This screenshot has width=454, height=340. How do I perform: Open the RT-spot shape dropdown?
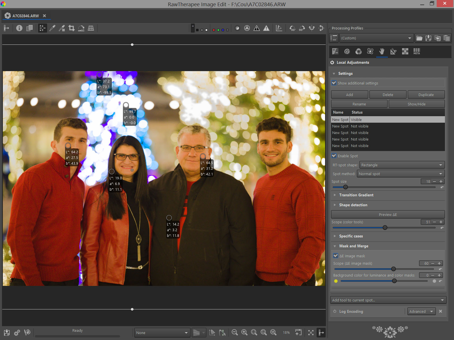coord(402,165)
